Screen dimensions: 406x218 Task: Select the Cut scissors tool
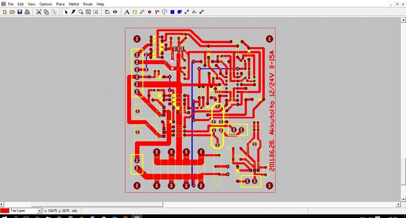click(x=39, y=12)
